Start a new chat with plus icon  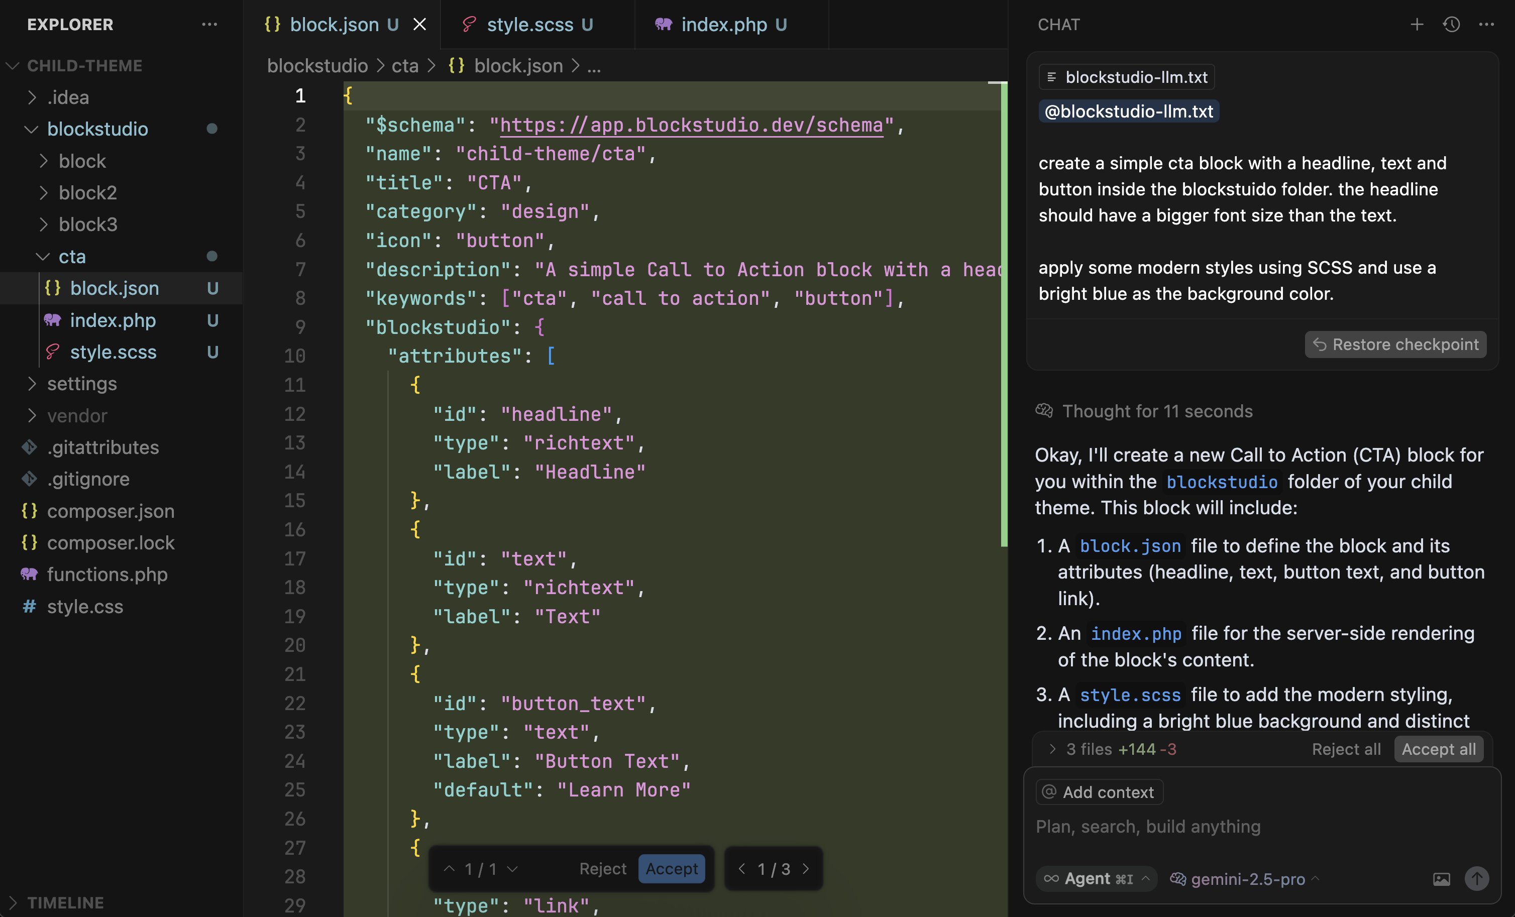click(1417, 25)
